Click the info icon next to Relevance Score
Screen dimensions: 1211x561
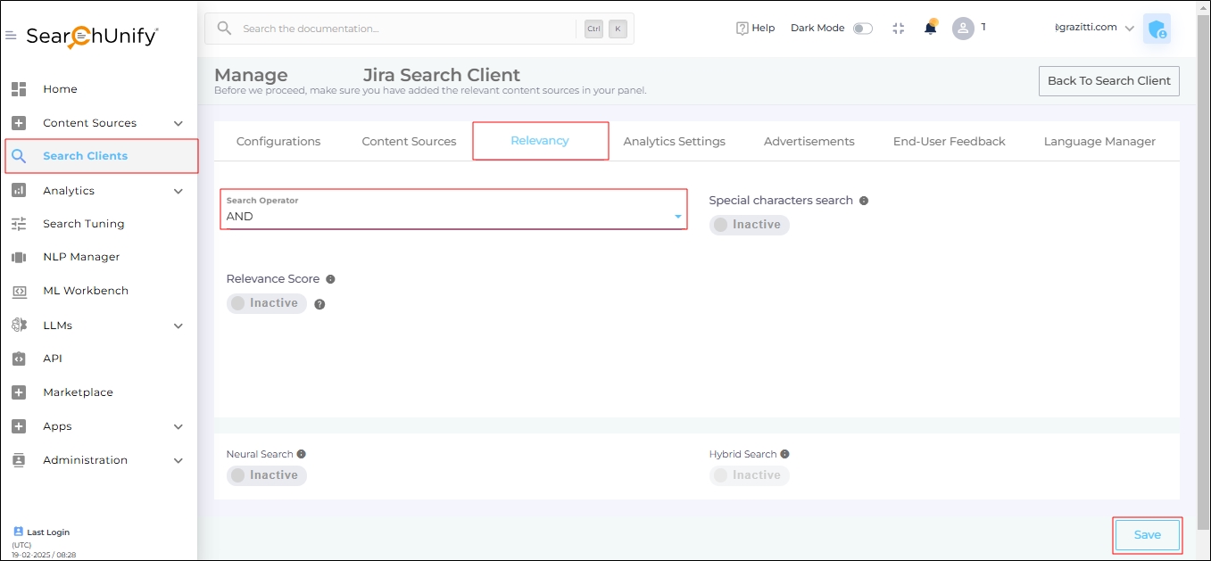330,279
